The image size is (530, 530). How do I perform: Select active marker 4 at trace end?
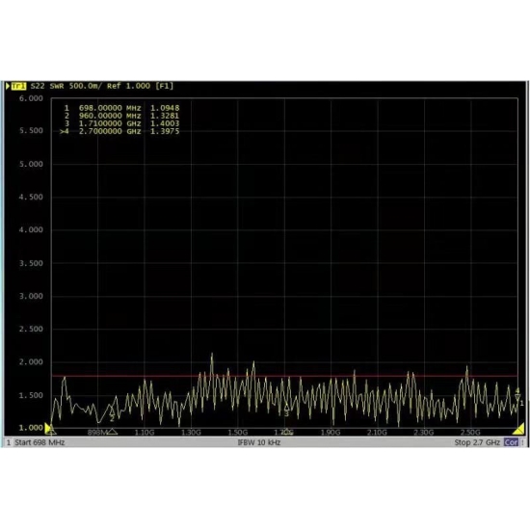point(517,397)
